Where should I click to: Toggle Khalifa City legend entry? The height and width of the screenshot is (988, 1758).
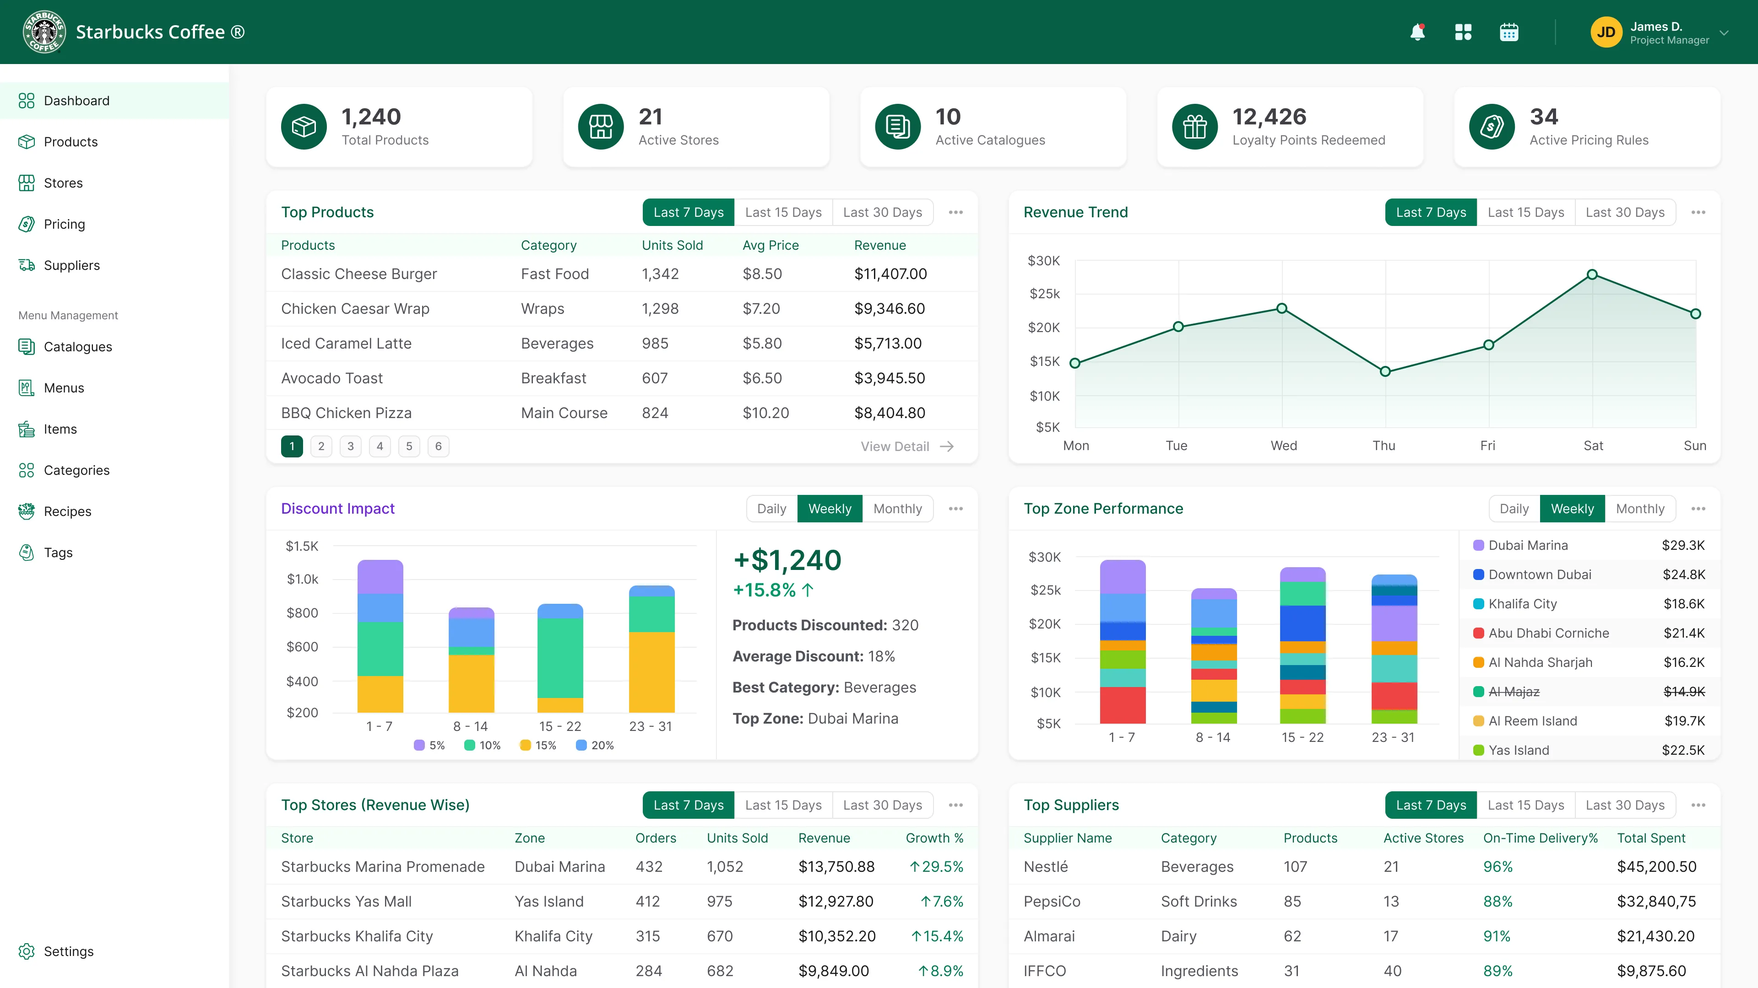1589,604
